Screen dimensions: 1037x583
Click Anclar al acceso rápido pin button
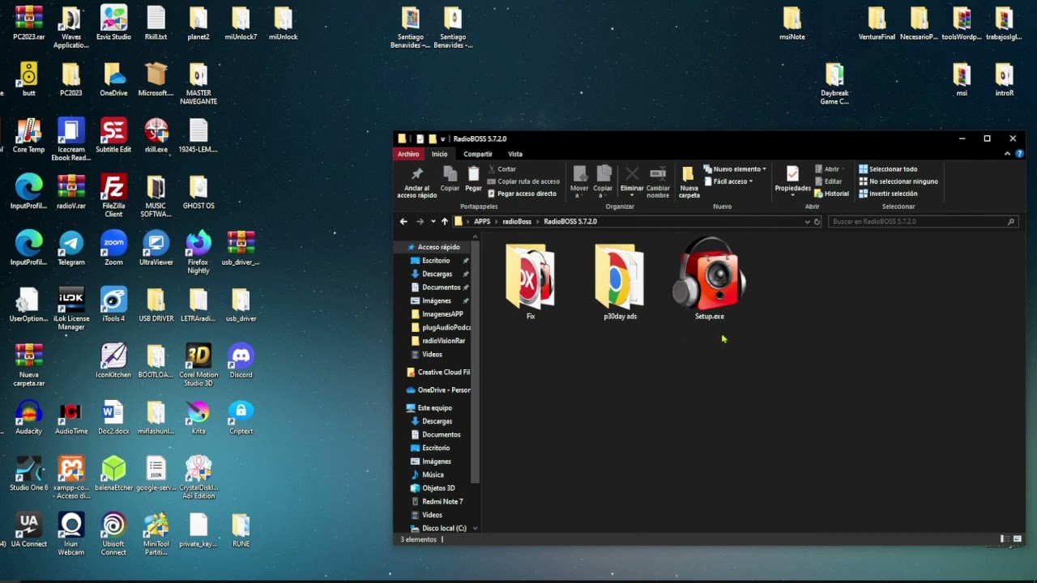[x=417, y=182]
